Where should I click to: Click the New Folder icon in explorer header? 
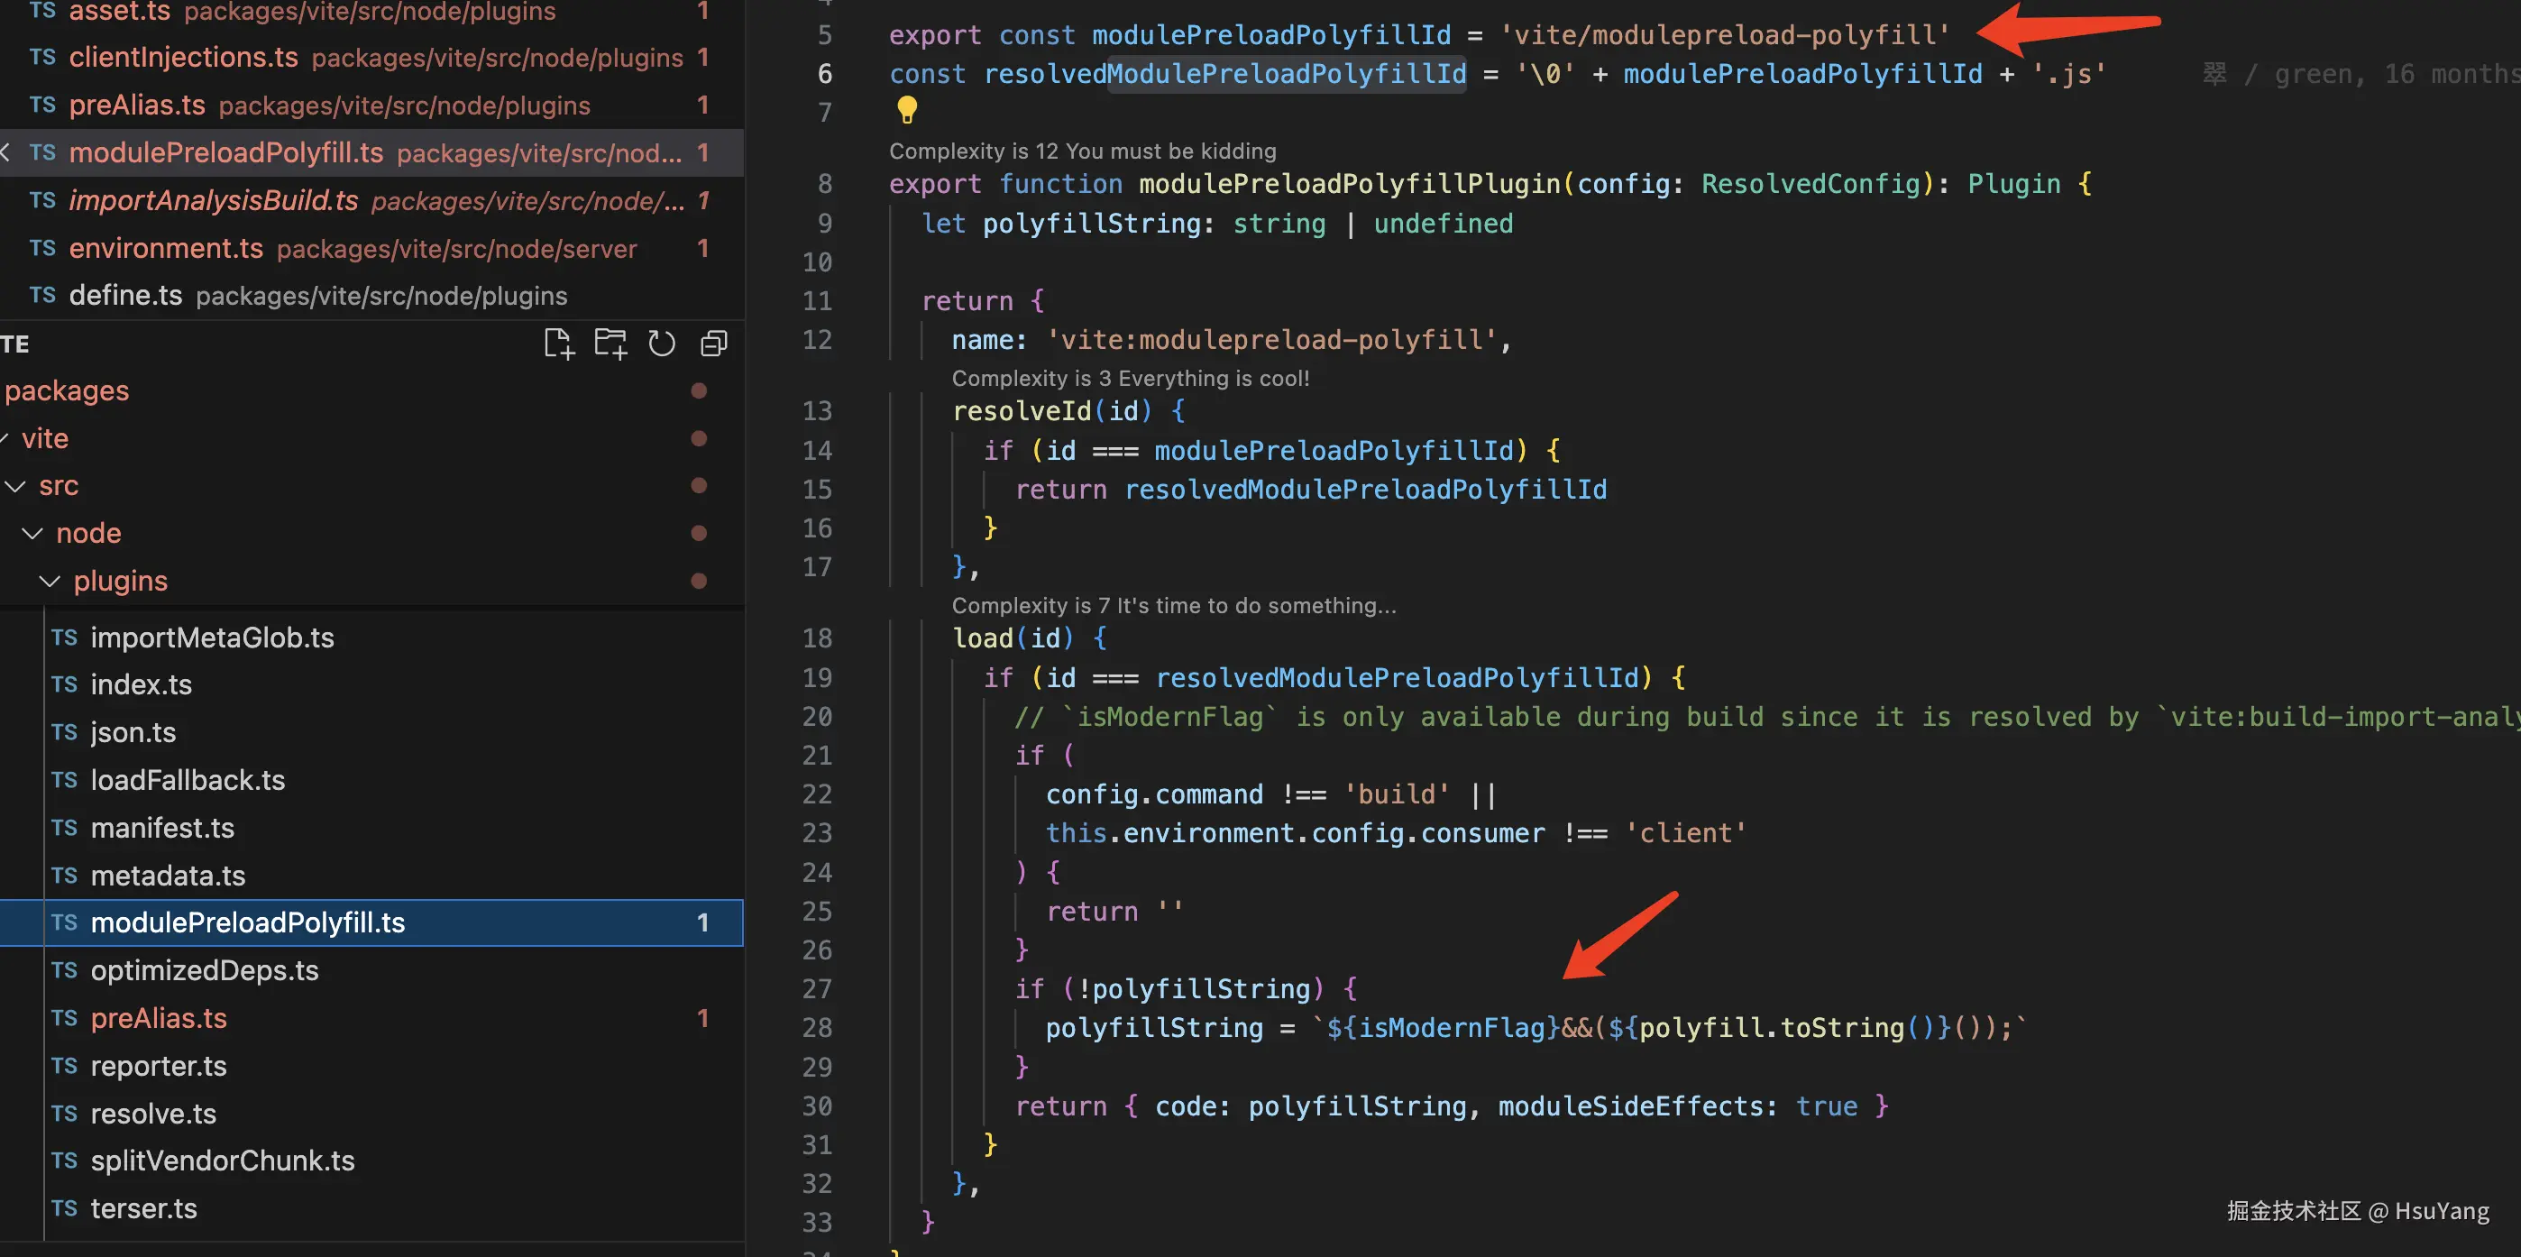click(x=610, y=344)
